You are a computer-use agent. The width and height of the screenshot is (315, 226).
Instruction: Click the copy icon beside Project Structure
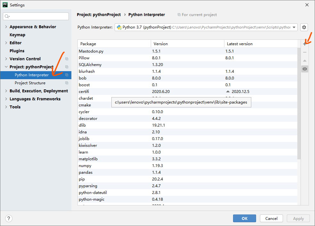pos(67,83)
